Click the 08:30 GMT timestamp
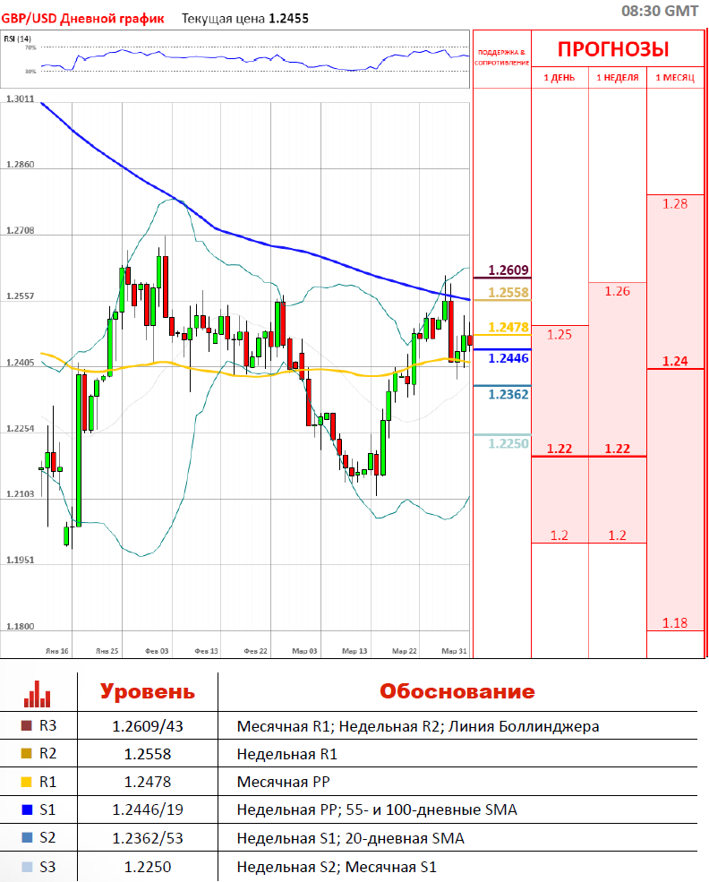 (x=660, y=11)
